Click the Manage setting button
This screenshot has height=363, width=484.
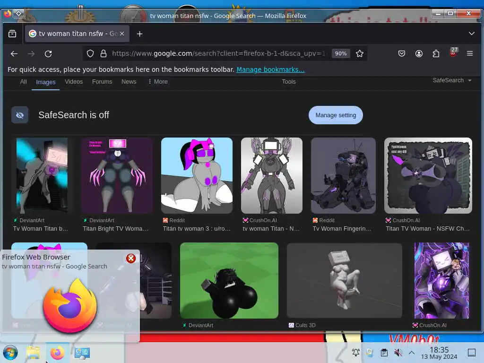coord(336,115)
